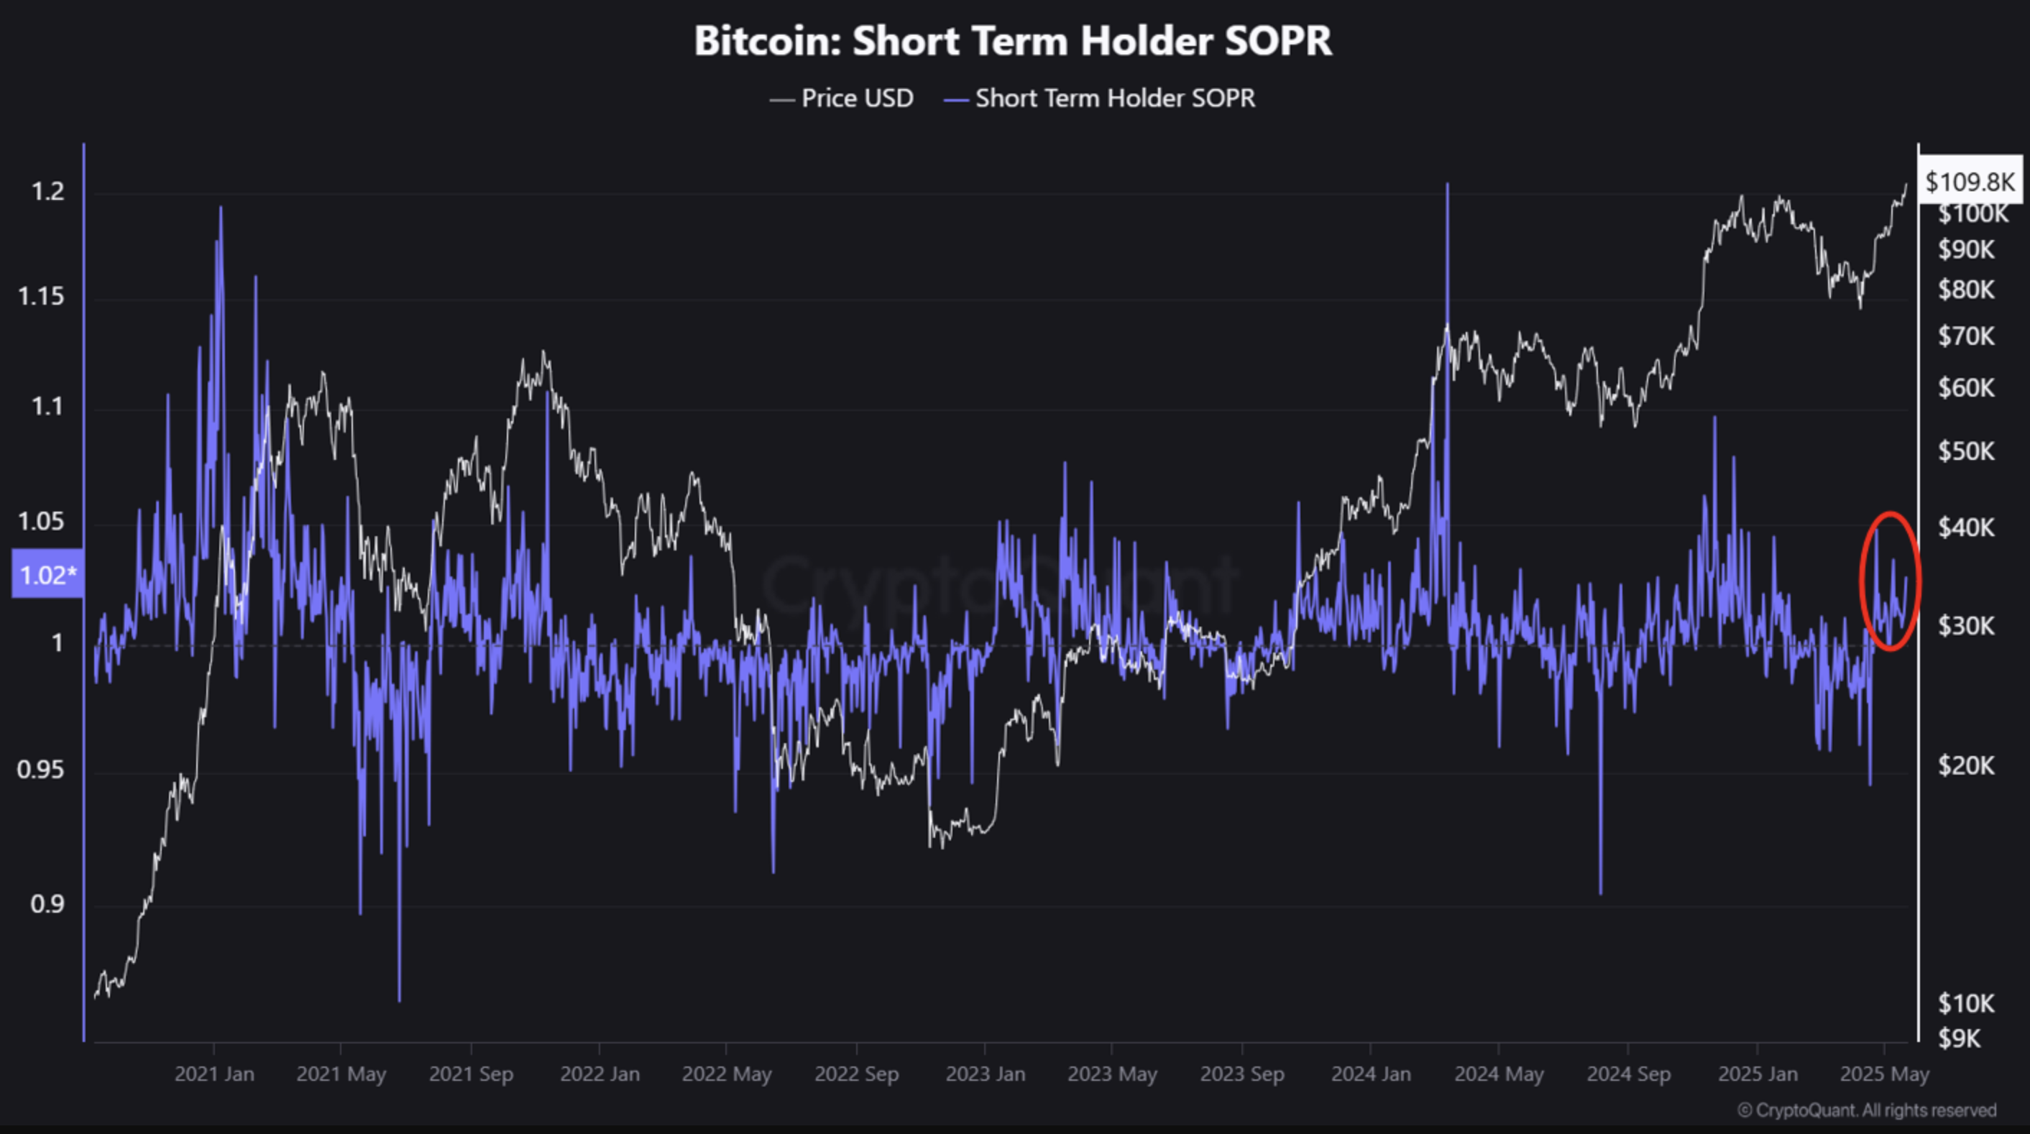2030x1134 pixels.
Task: Click the 1.15 left axis tick label
Action: (41, 297)
